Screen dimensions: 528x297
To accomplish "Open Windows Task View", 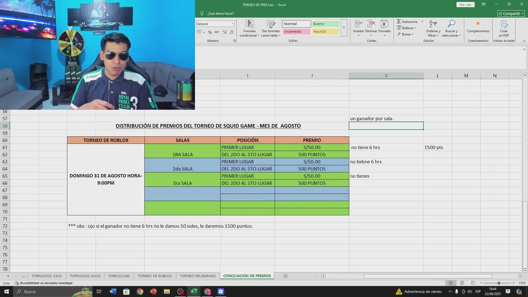I will (99, 292).
